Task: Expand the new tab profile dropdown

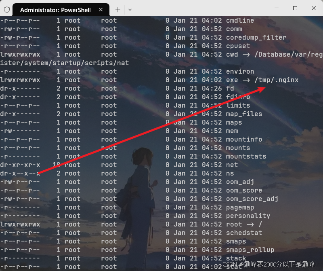Action: click(x=130, y=10)
